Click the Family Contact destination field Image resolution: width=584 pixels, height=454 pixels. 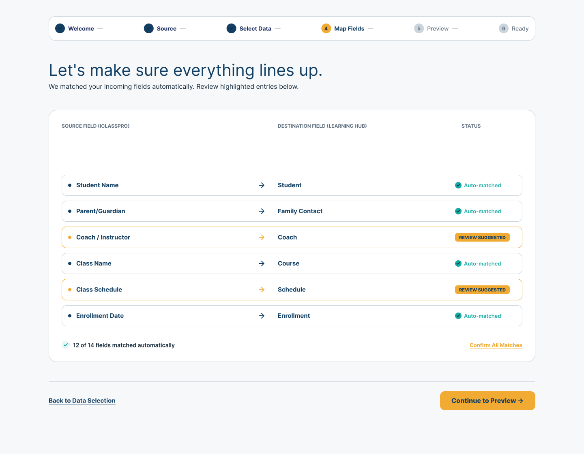(300, 211)
